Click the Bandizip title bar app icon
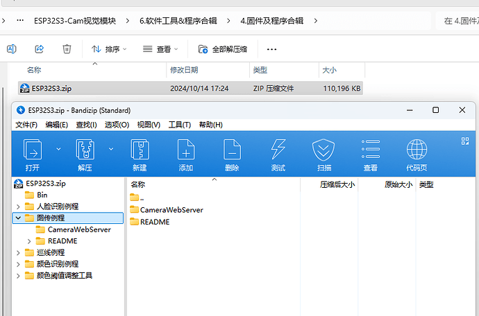The height and width of the screenshot is (316, 479). [x=20, y=110]
